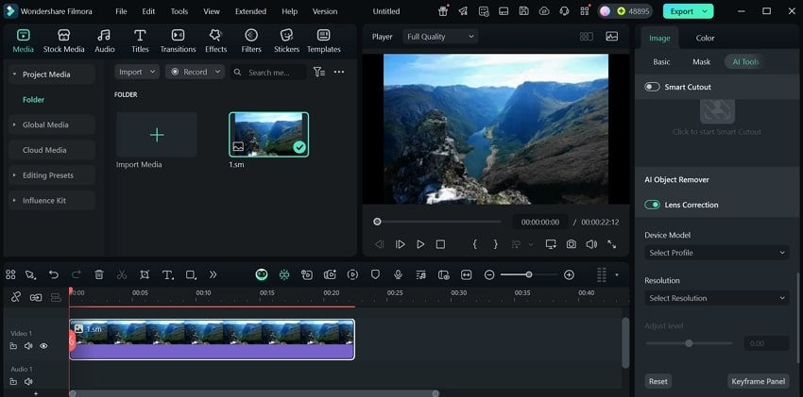Lock the Audio 1 track

13,382
